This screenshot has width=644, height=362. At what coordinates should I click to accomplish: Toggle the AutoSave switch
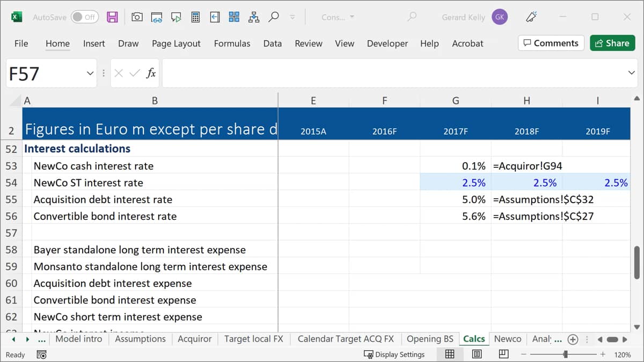tap(84, 17)
